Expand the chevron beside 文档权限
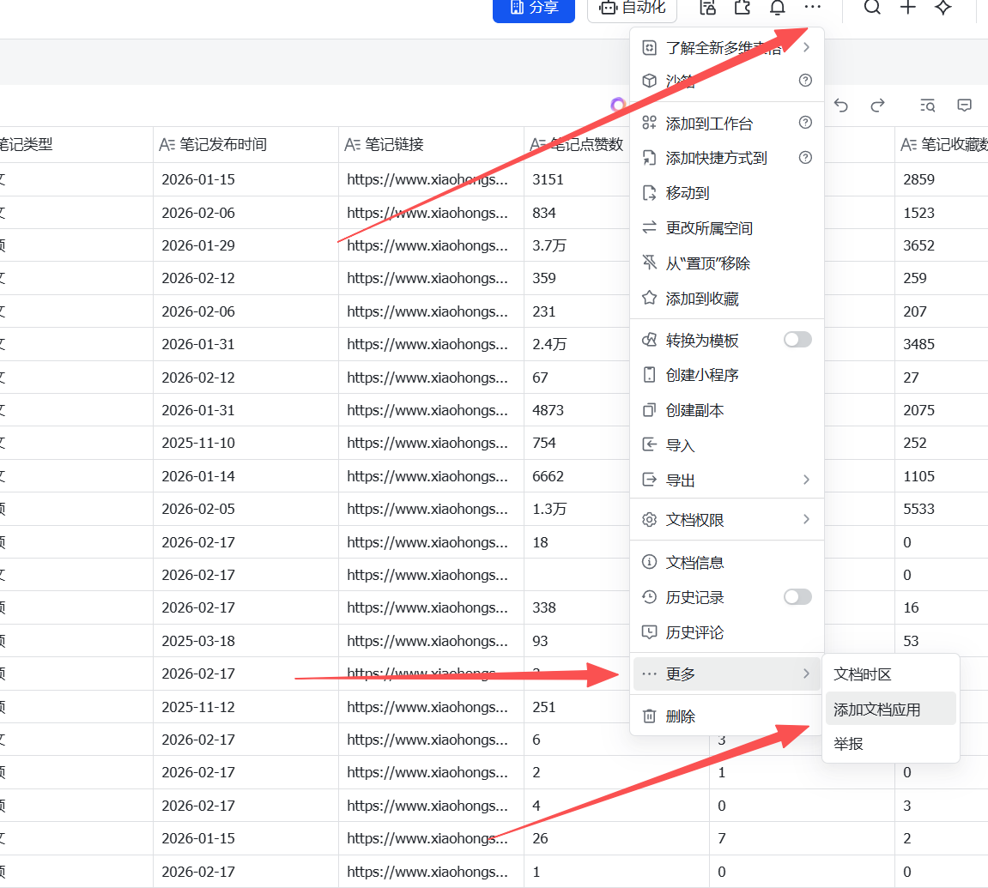 click(x=806, y=519)
